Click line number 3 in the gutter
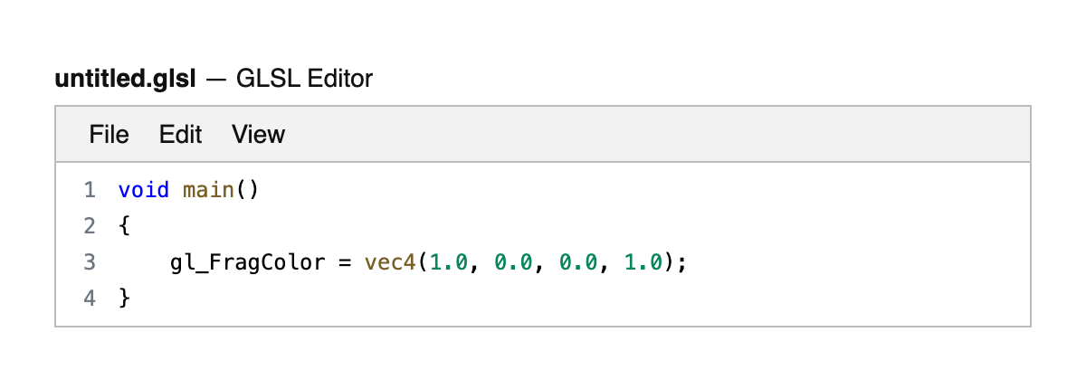The width and height of the screenshot is (1086, 389). coord(89,262)
